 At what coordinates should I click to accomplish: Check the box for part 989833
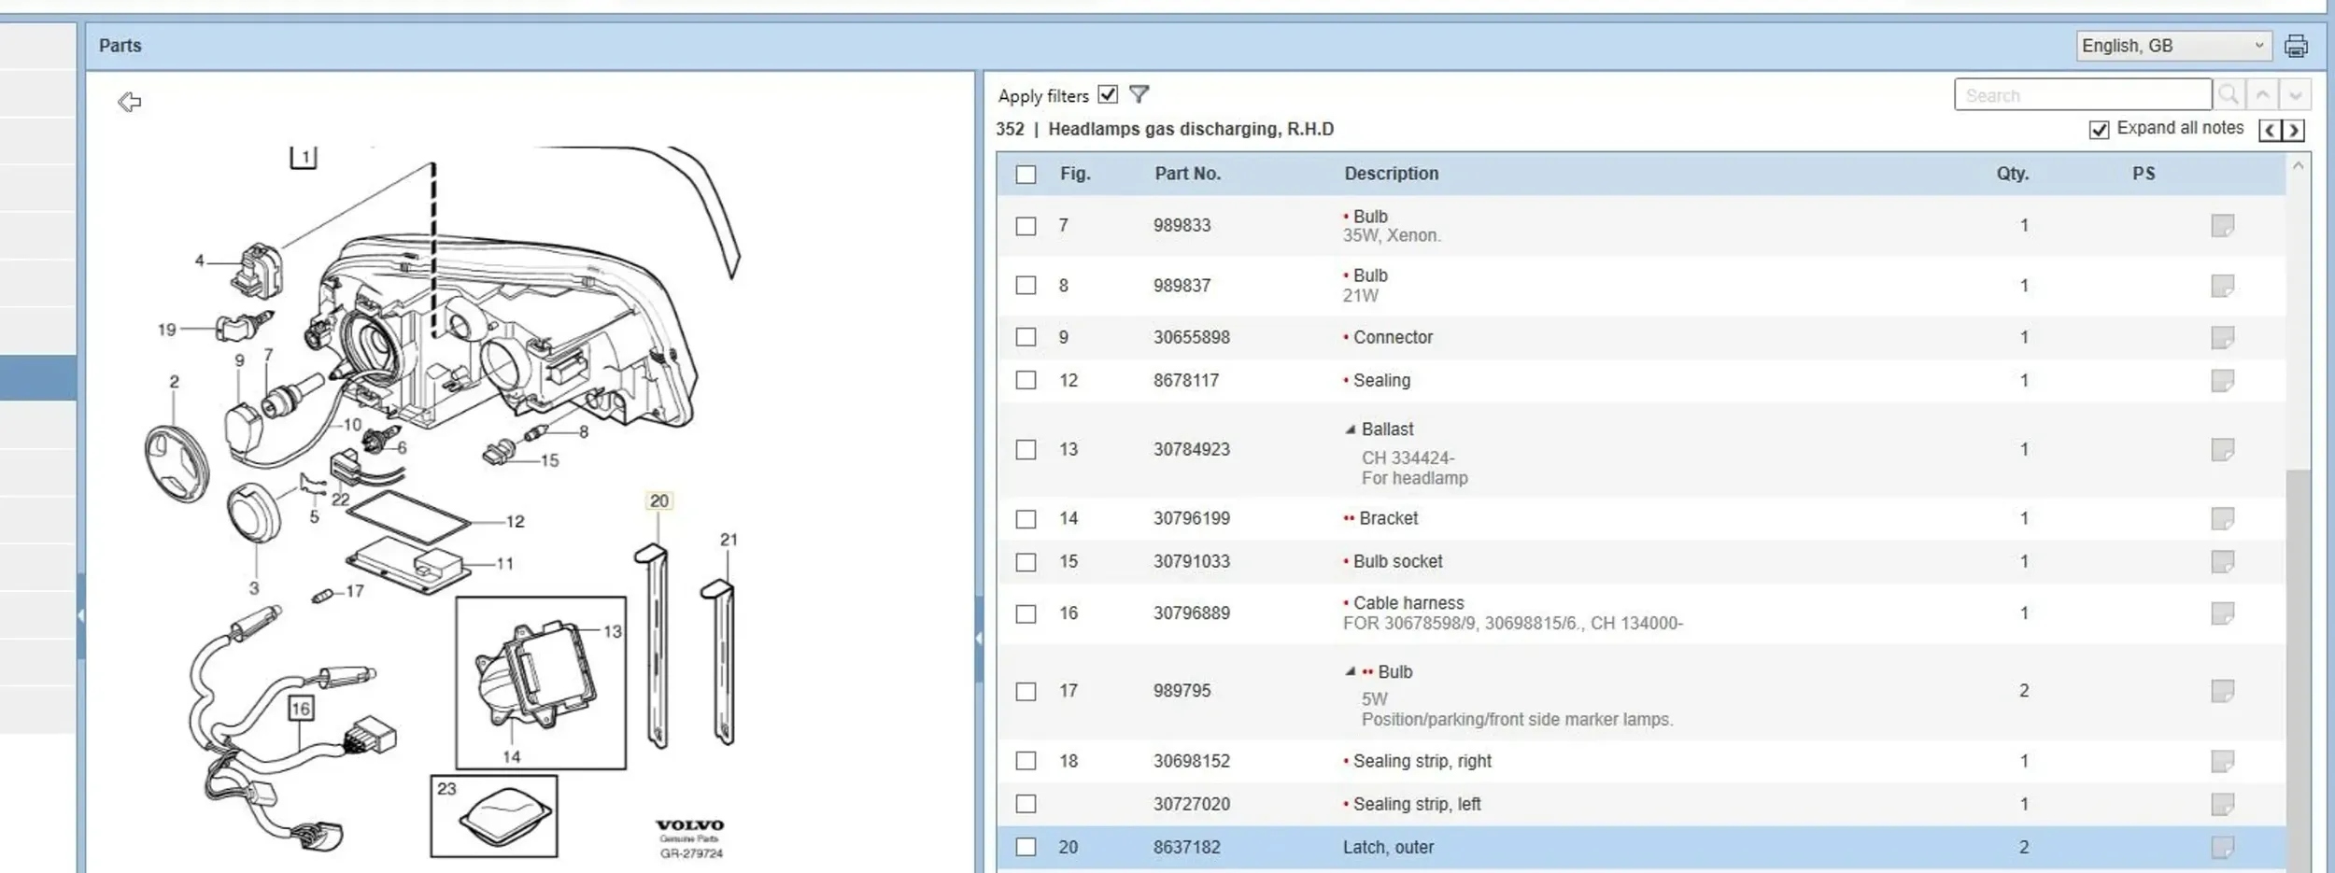point(1026,226)
